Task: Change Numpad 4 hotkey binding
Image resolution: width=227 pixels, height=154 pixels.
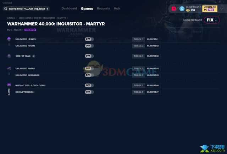Action: 153,68
